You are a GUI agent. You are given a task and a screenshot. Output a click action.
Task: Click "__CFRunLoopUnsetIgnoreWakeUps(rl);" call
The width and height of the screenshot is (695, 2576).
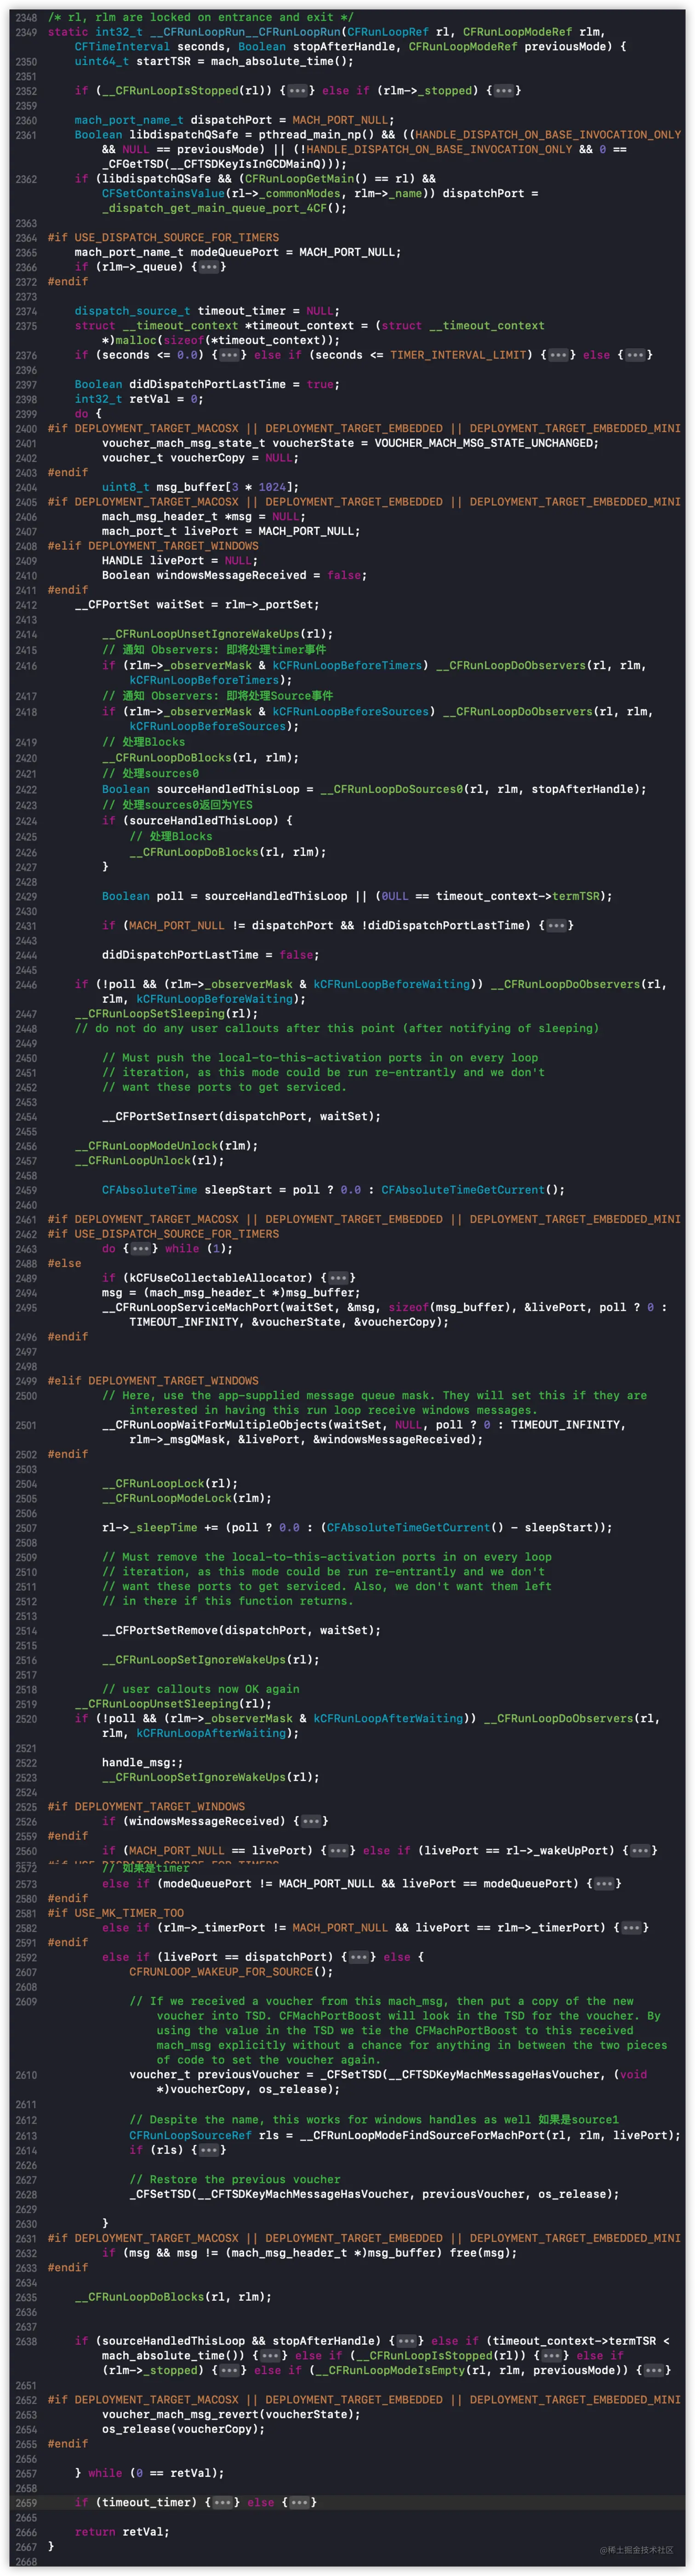[x=217, y=634]
